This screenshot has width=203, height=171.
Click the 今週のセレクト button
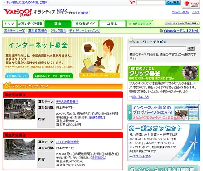tap(17, 76)
